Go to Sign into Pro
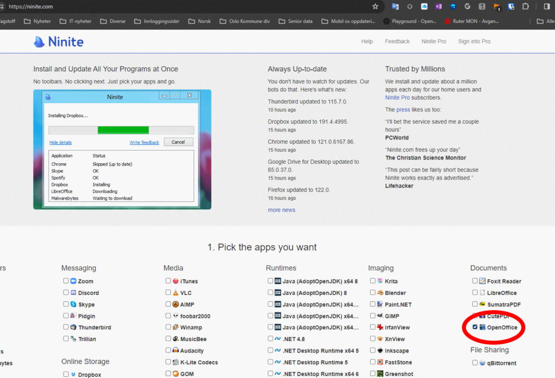The width and height of the screenshot is (555, 378). pos(474,42)
